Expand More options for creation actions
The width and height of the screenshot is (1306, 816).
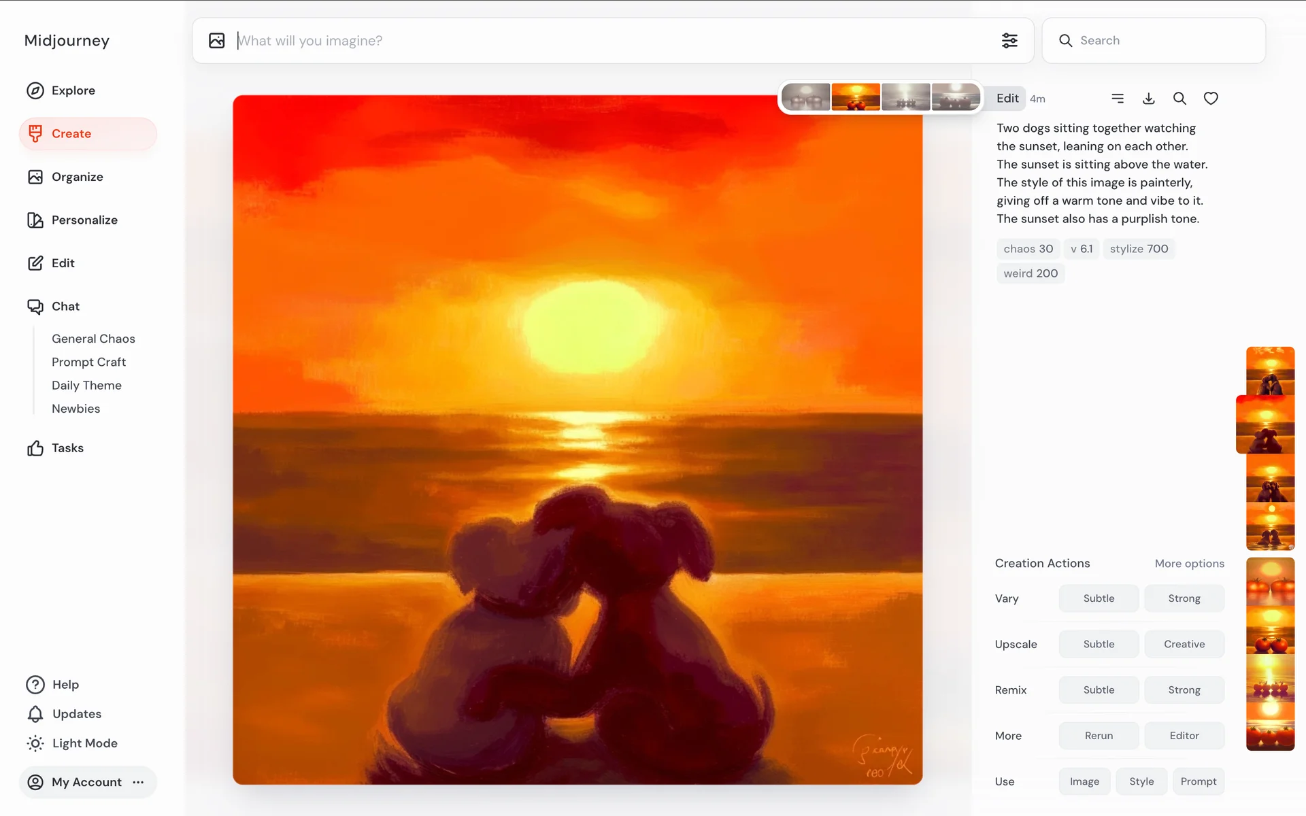tap(1189, 563)
